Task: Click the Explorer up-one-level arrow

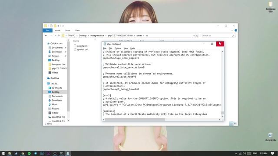Action: (x=59, y=36)
